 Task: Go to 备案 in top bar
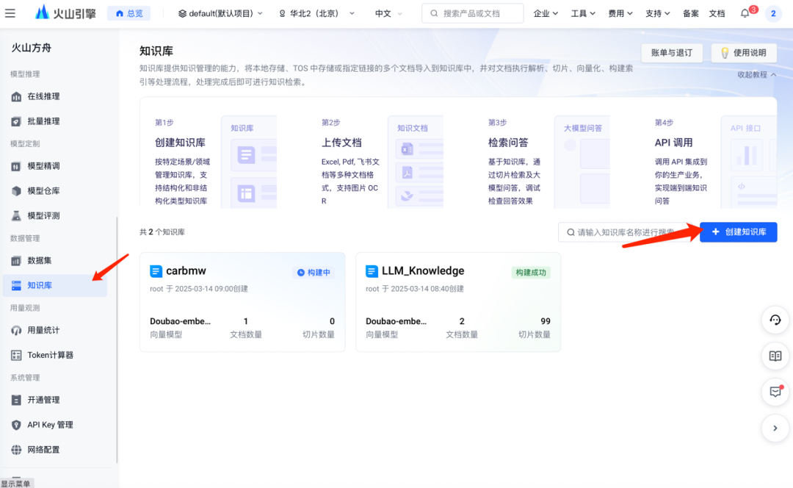click(691, 13)
